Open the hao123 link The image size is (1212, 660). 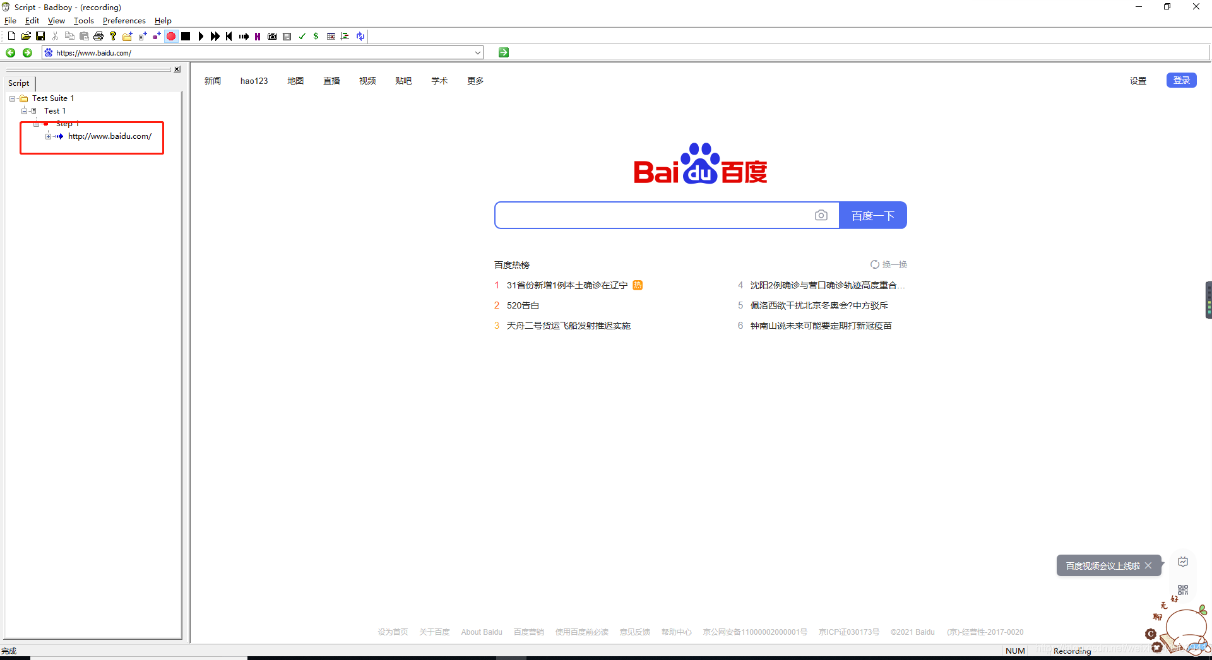click(x=254, y=81)
